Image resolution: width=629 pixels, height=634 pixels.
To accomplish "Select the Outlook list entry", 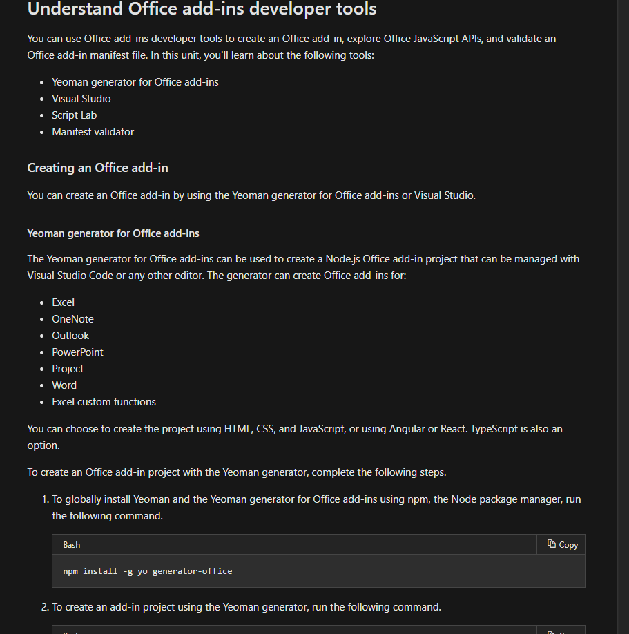I will coord(70,335).
